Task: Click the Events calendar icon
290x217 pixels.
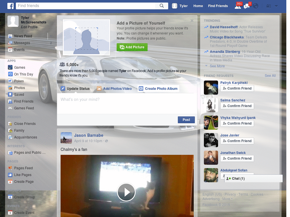Action: coord(10,50)
